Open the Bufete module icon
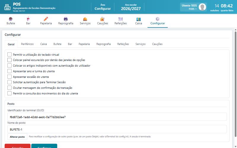 coord(11,19)
